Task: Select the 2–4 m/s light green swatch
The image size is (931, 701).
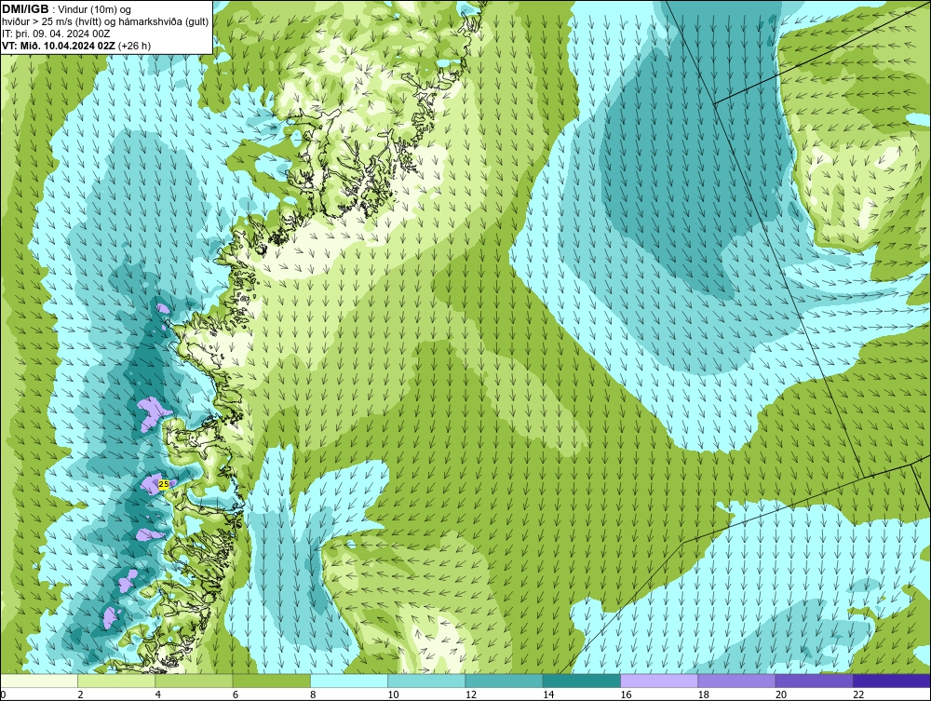Action: 116,681
